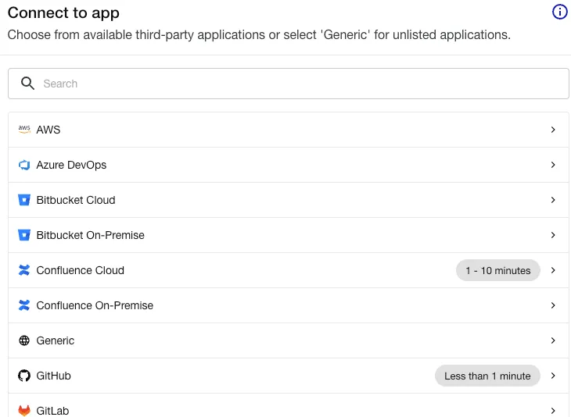
Task: Click the Confluence Cloud logo icon
Action: click(24, 270)
